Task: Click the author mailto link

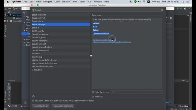Action: [x=104, y=40]
